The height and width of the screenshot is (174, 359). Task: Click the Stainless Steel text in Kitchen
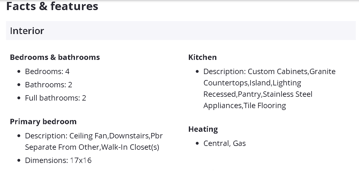288,94
